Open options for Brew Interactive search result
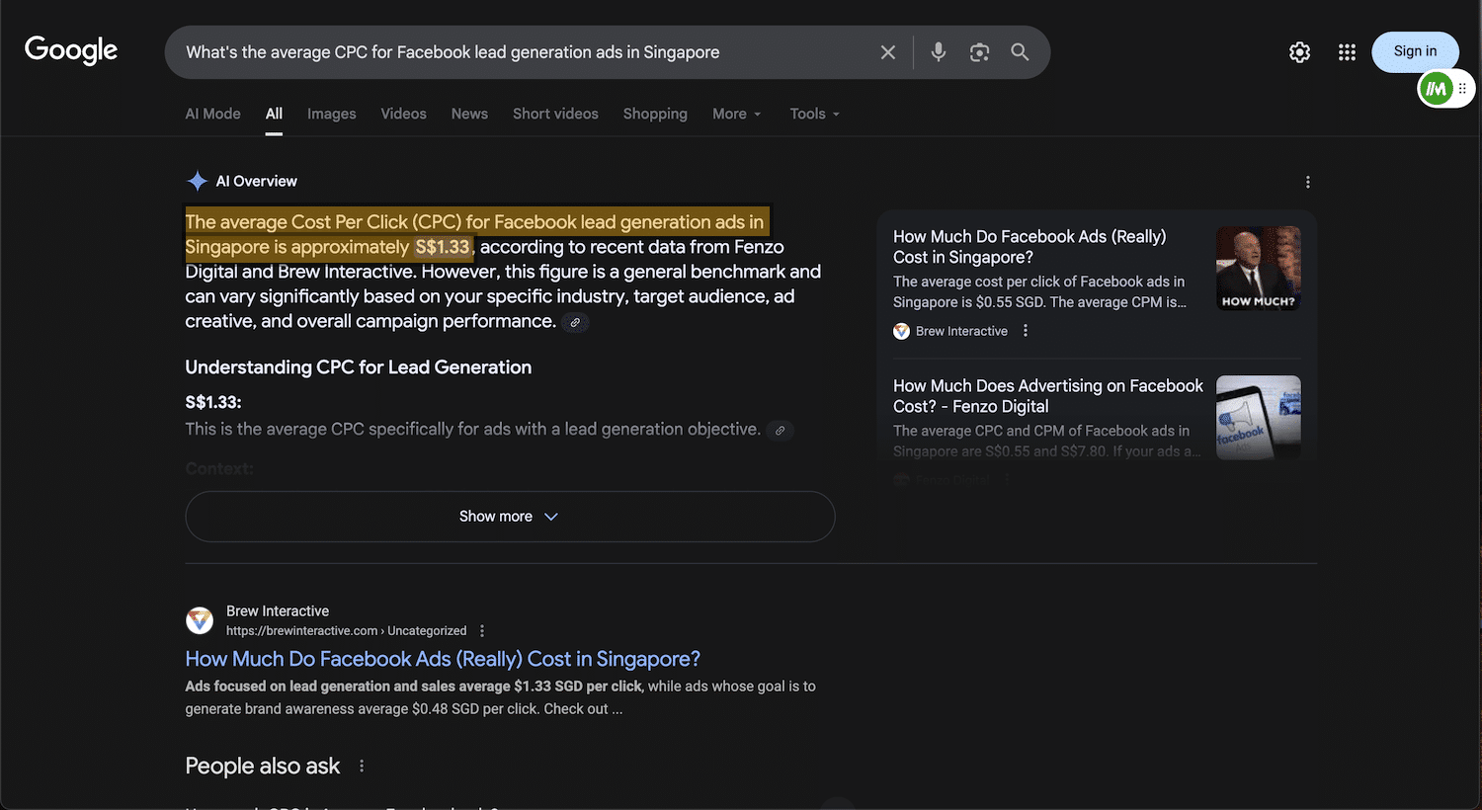 [482, 631]
